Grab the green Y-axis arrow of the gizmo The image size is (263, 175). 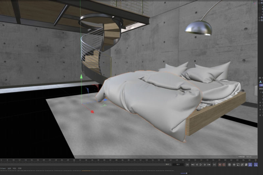[x=81, y=77]
